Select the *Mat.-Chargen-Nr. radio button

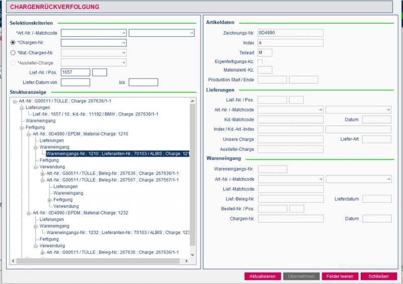point(13,52)
